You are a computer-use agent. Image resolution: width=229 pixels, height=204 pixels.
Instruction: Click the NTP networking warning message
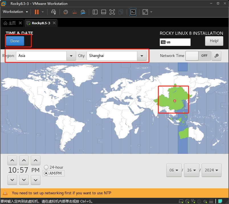62,193
